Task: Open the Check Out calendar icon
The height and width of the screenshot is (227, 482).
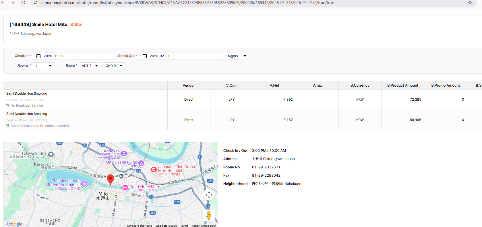Action: click(x=145, y=56)
